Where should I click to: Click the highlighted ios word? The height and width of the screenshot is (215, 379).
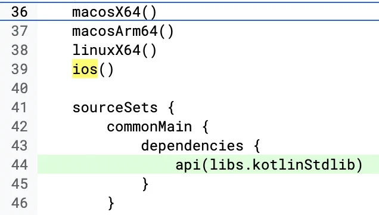(x=85, y=69)
